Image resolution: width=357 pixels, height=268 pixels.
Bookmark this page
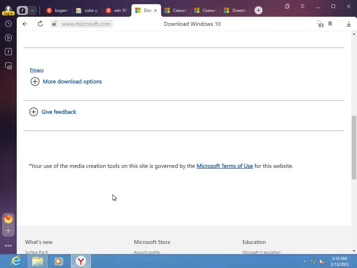(x=330, y=24)
